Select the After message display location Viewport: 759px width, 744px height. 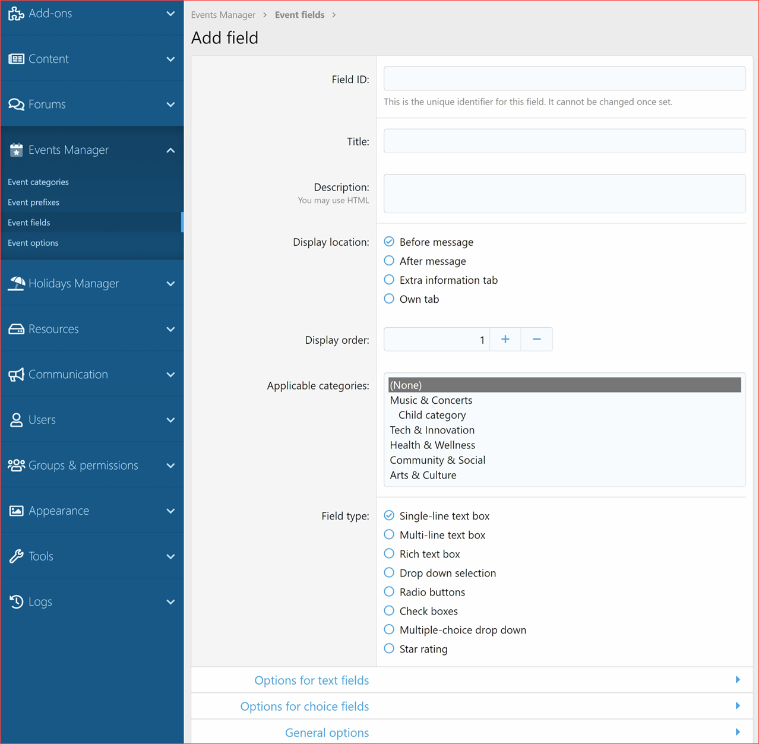tap(389, 261)
